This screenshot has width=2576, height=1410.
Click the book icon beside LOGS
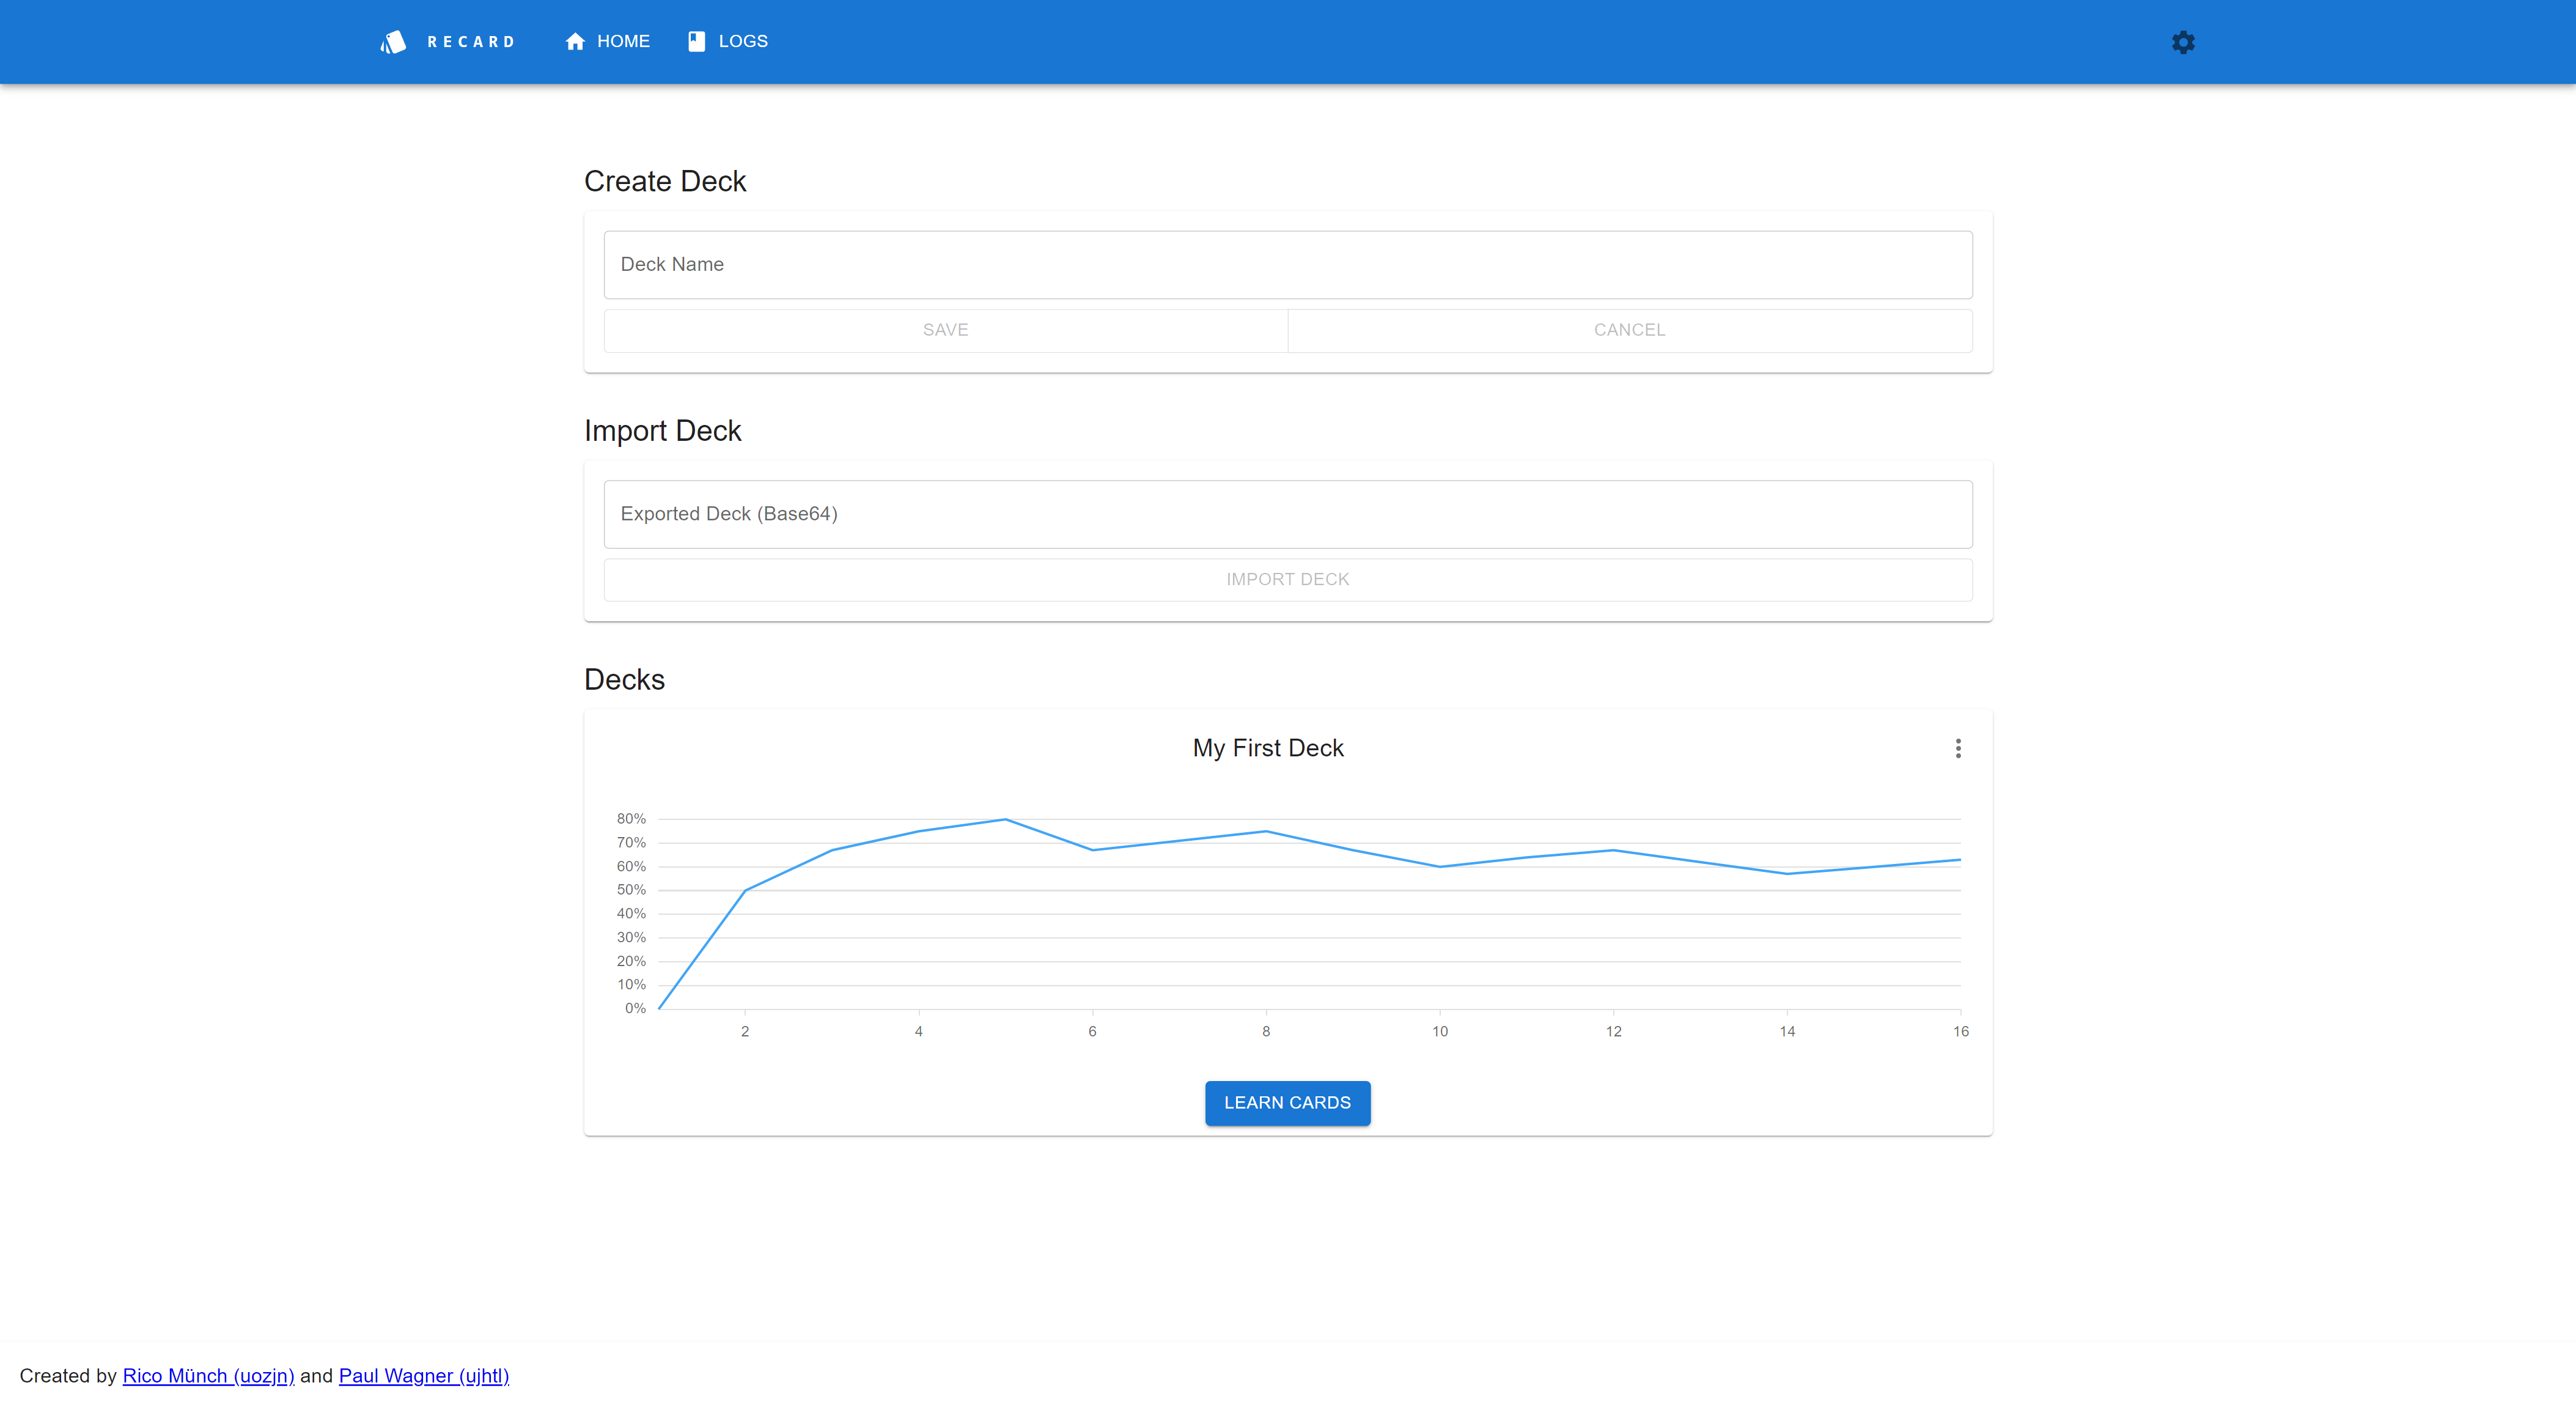coord(696,41)
